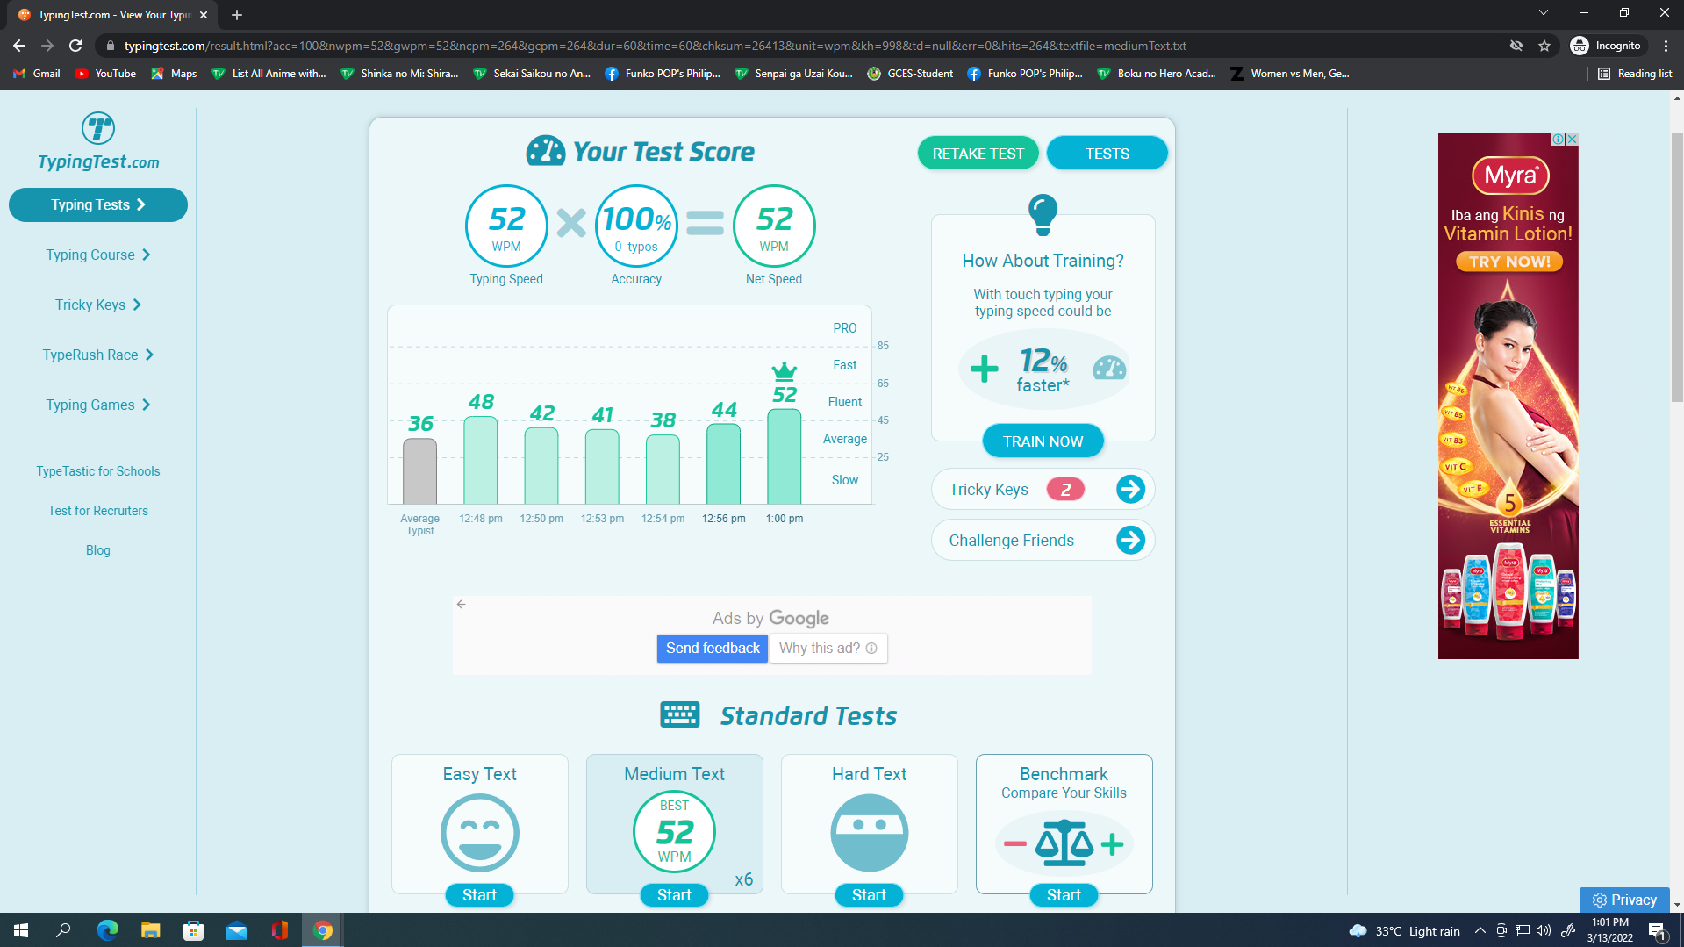The width and height of the screenshot is (1684, 947).
Task: Launch Microsoft Edge from the taskbar
Action: click(107, 930)
